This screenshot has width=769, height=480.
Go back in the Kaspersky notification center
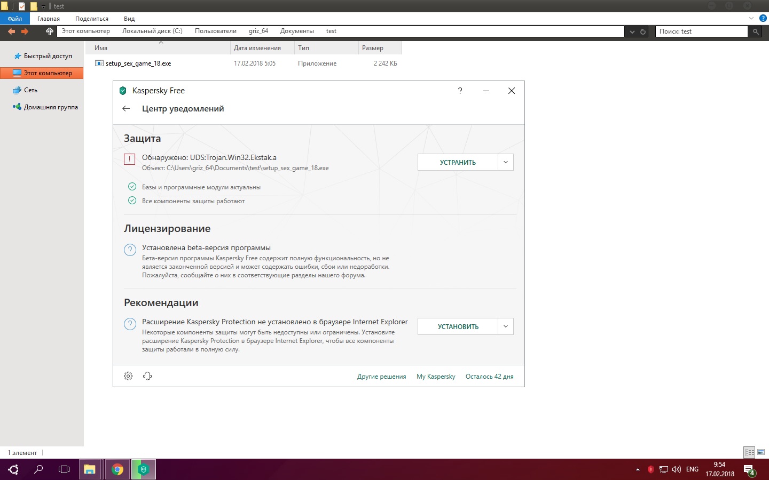coord(126,109)
